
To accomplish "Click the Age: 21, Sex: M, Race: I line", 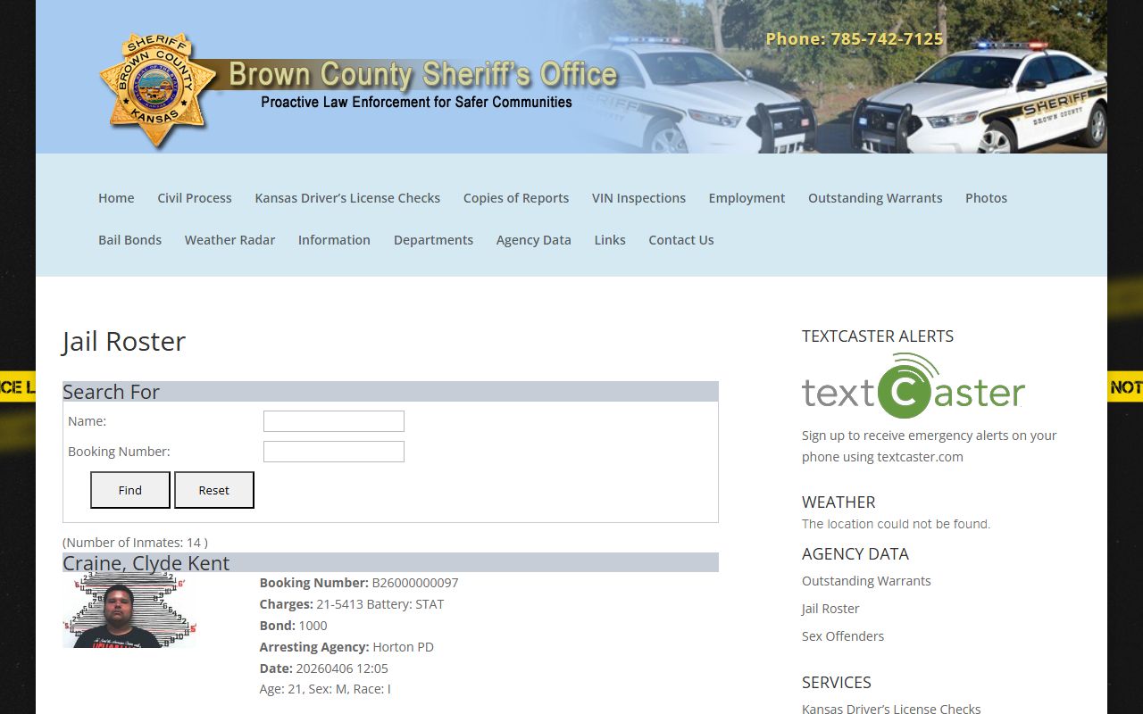I will [x=325, y=689].
